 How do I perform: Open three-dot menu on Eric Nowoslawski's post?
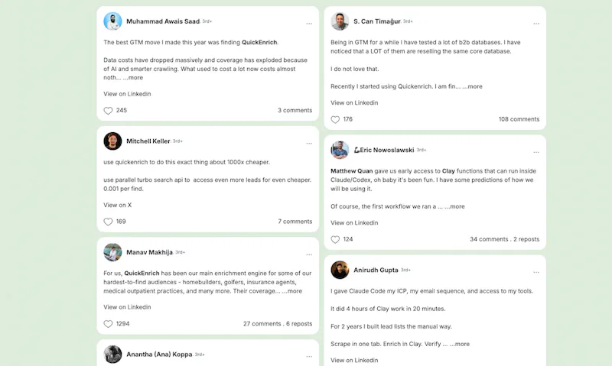(x=536, y=152)
